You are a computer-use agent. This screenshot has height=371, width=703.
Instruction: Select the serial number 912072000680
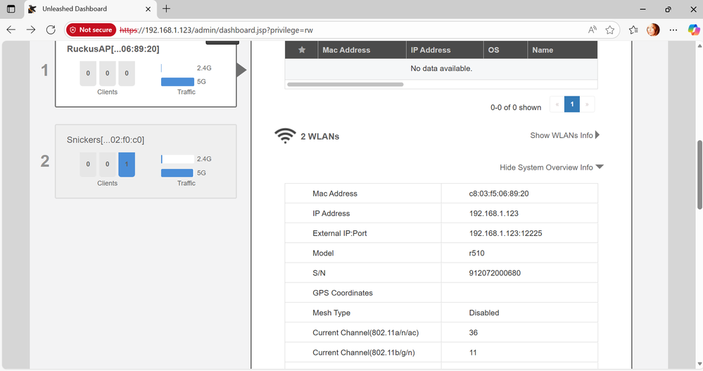495,272
